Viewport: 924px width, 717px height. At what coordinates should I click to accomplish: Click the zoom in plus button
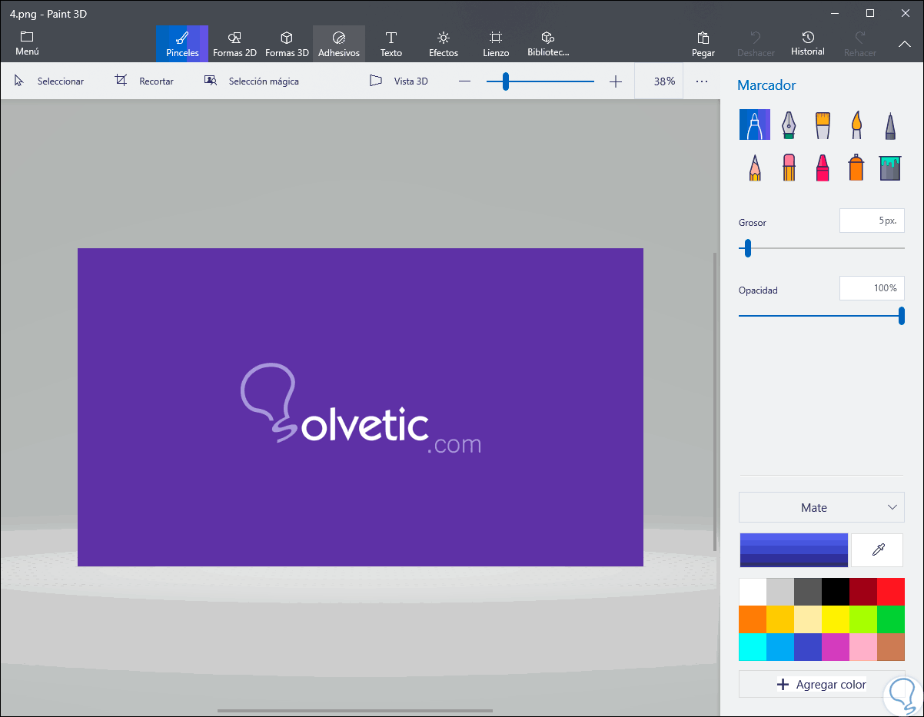(x=615, y=81)
